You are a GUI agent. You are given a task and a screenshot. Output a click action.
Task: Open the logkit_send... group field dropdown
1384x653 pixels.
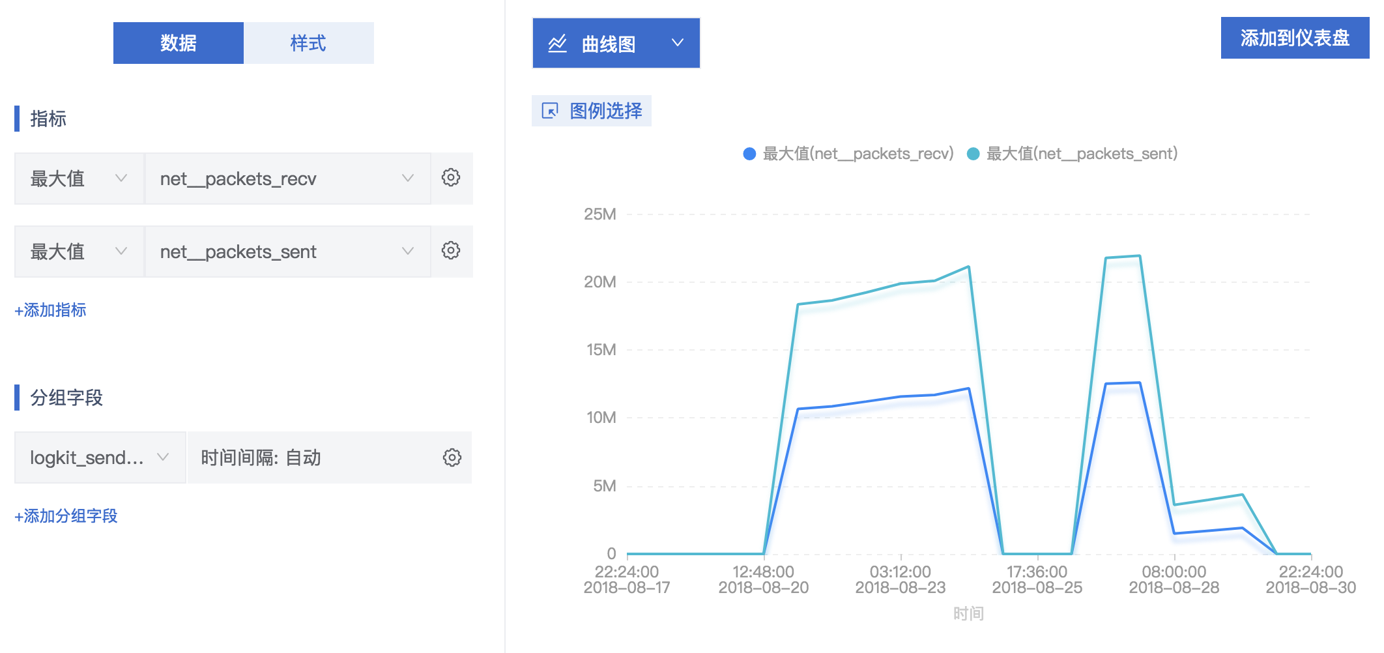pyautogui.click(x=100, y=457)
